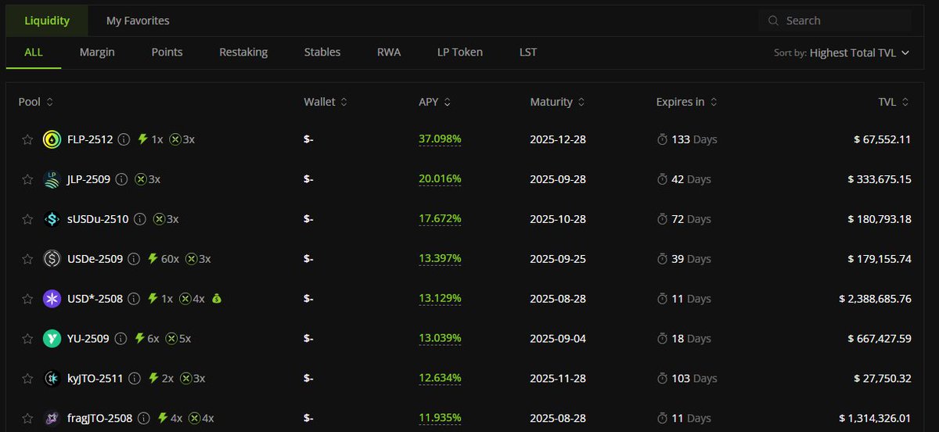
Task: Click the money bag icon on USD*-2508
Action: [217, 299]
